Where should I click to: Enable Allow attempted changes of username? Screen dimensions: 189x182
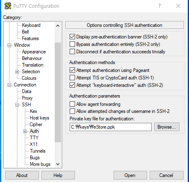pyautogui.click(x=72, y=111)
